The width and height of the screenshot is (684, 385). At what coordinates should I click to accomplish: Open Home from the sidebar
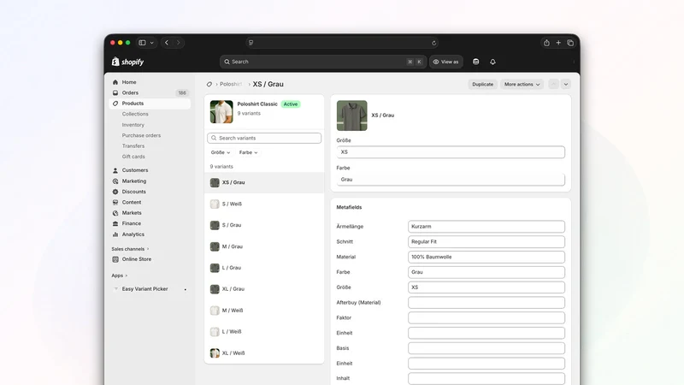click(129, 82)
